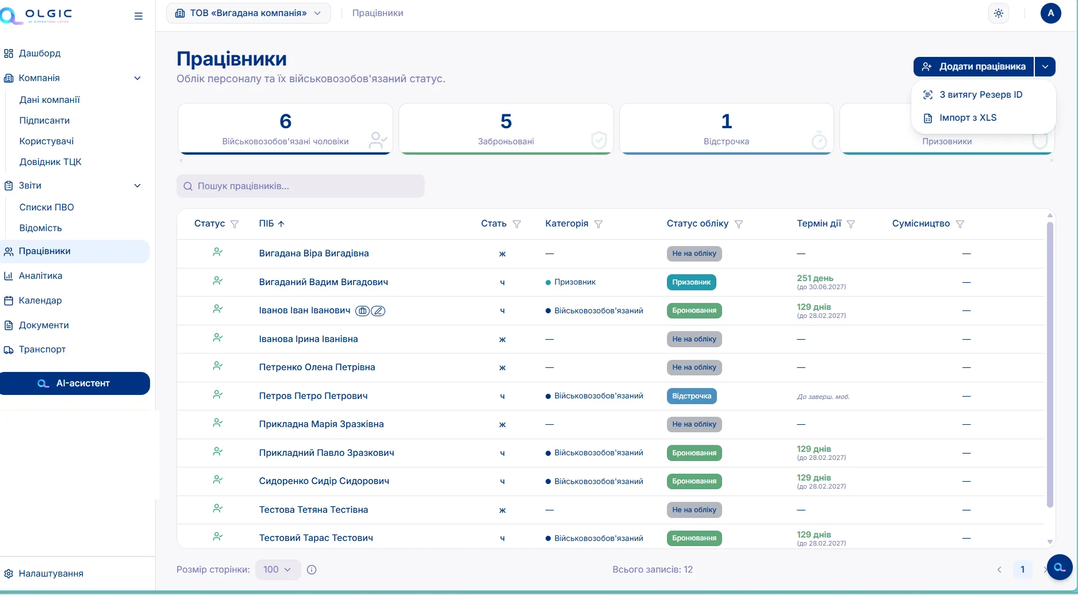Collapse the Звіти sidebar section
1078x595 pixels.
pyautogui.click(x=137, y=186)
